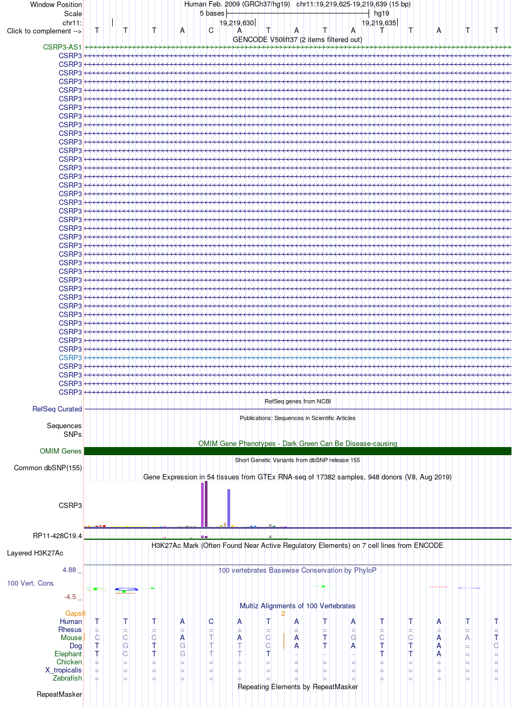512x707 pixels.
Task: Open the GENCODE V50lift37 track title
Action: point(297,39)
